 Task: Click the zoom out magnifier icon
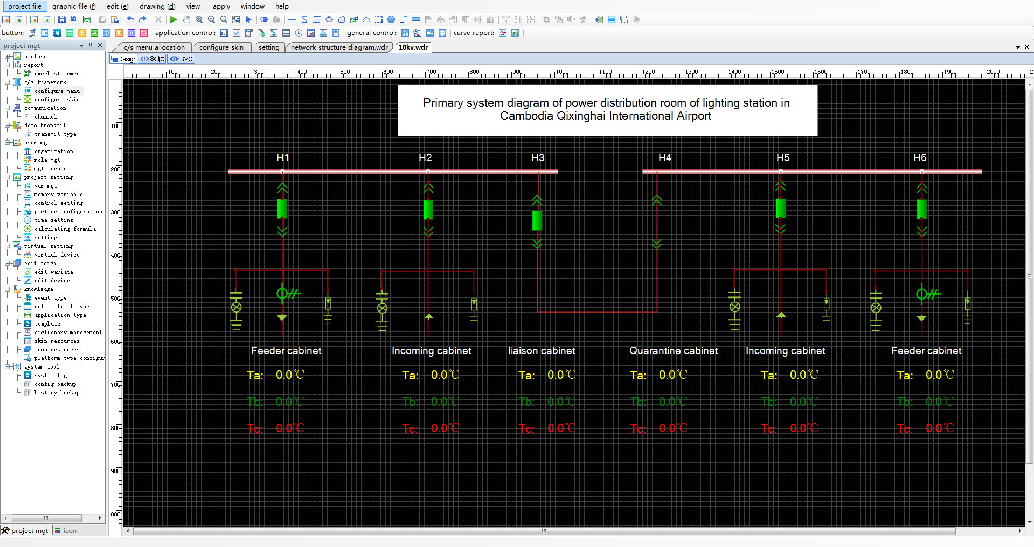click(211, 19)
